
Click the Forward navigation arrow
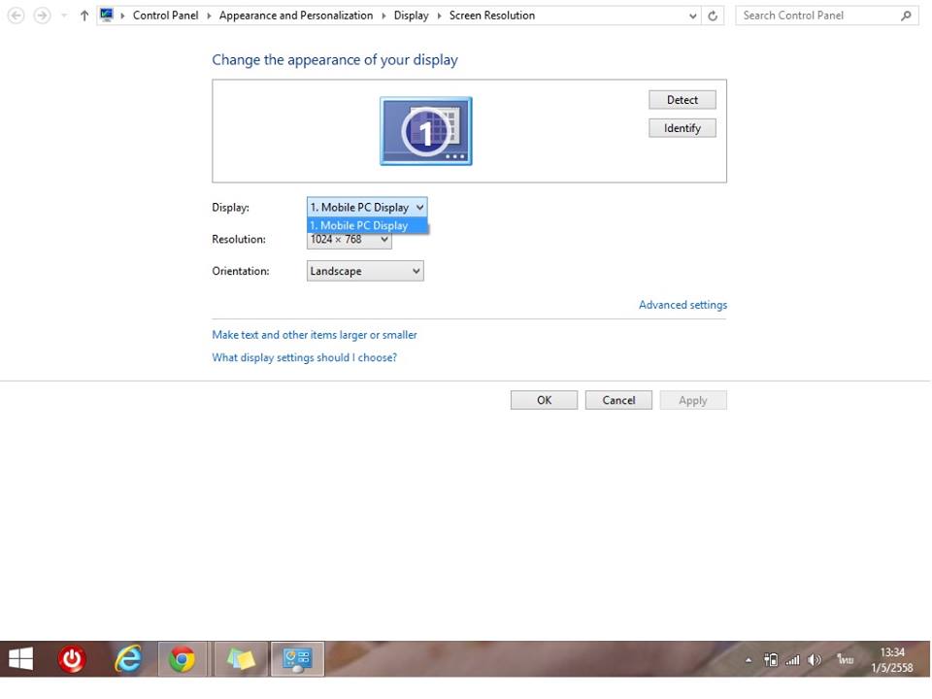pos(42,16)
